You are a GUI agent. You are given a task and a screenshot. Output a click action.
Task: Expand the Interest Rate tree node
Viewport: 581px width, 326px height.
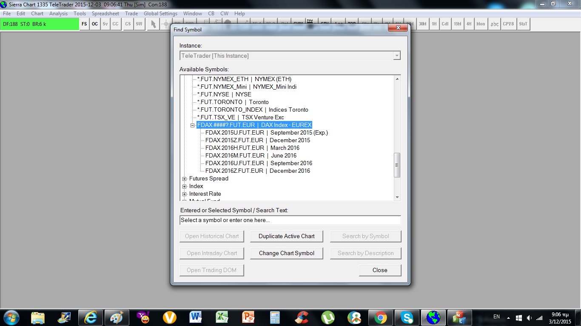(185, 194)
